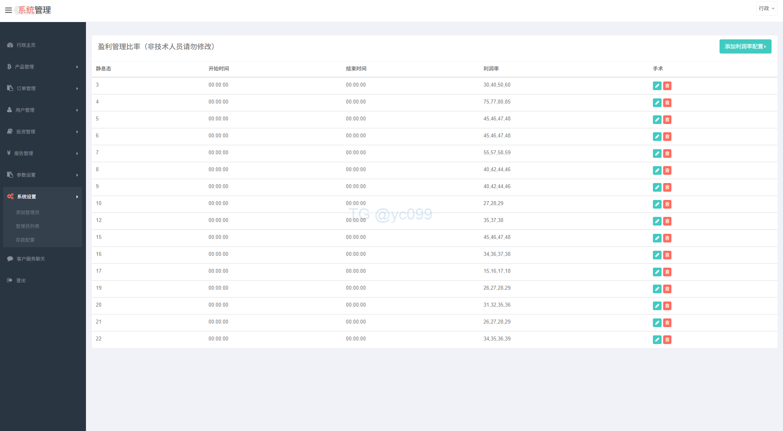Toggle the hamburger menu icon
Viewport: 783px width, 431px height.
click(8, 10)
